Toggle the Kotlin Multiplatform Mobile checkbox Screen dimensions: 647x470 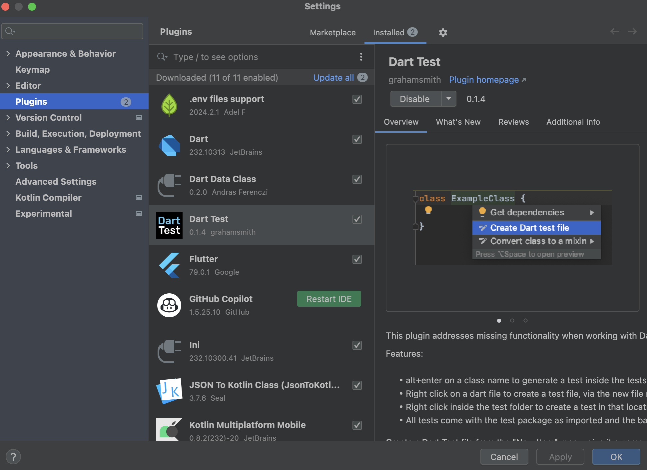click(x=357, y=425)
